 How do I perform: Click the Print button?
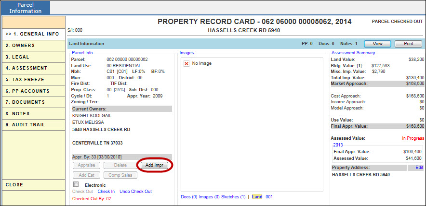click(x=408, y=44)
